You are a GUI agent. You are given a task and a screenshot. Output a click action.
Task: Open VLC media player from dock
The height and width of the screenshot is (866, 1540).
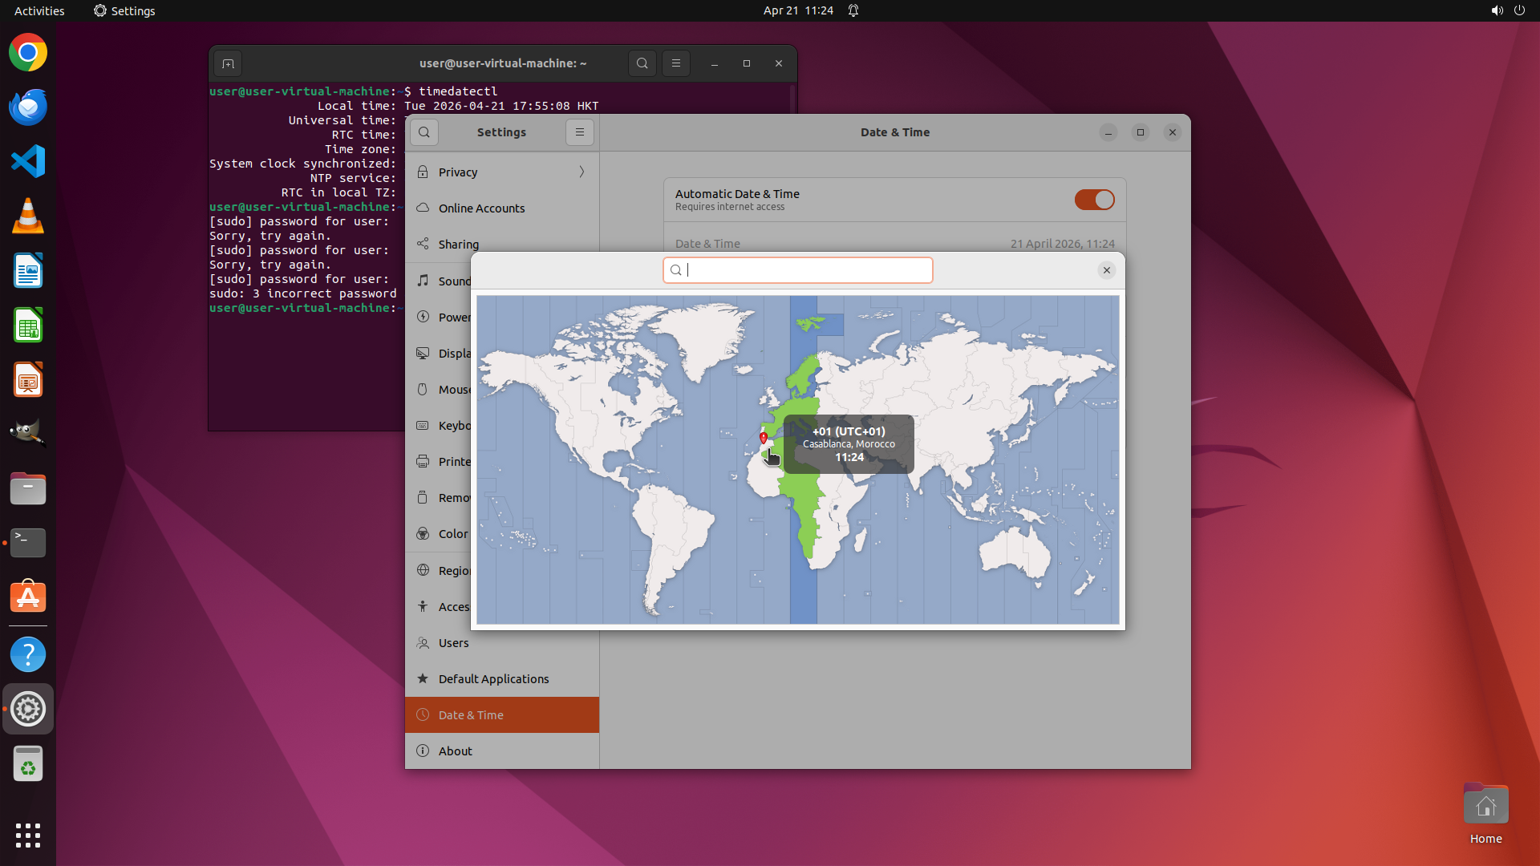28,216
